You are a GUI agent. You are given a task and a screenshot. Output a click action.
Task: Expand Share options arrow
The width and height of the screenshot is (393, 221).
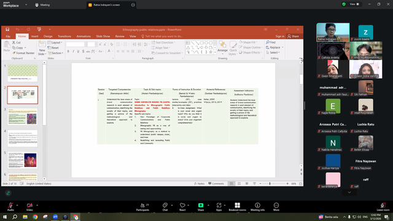point(208,205)
